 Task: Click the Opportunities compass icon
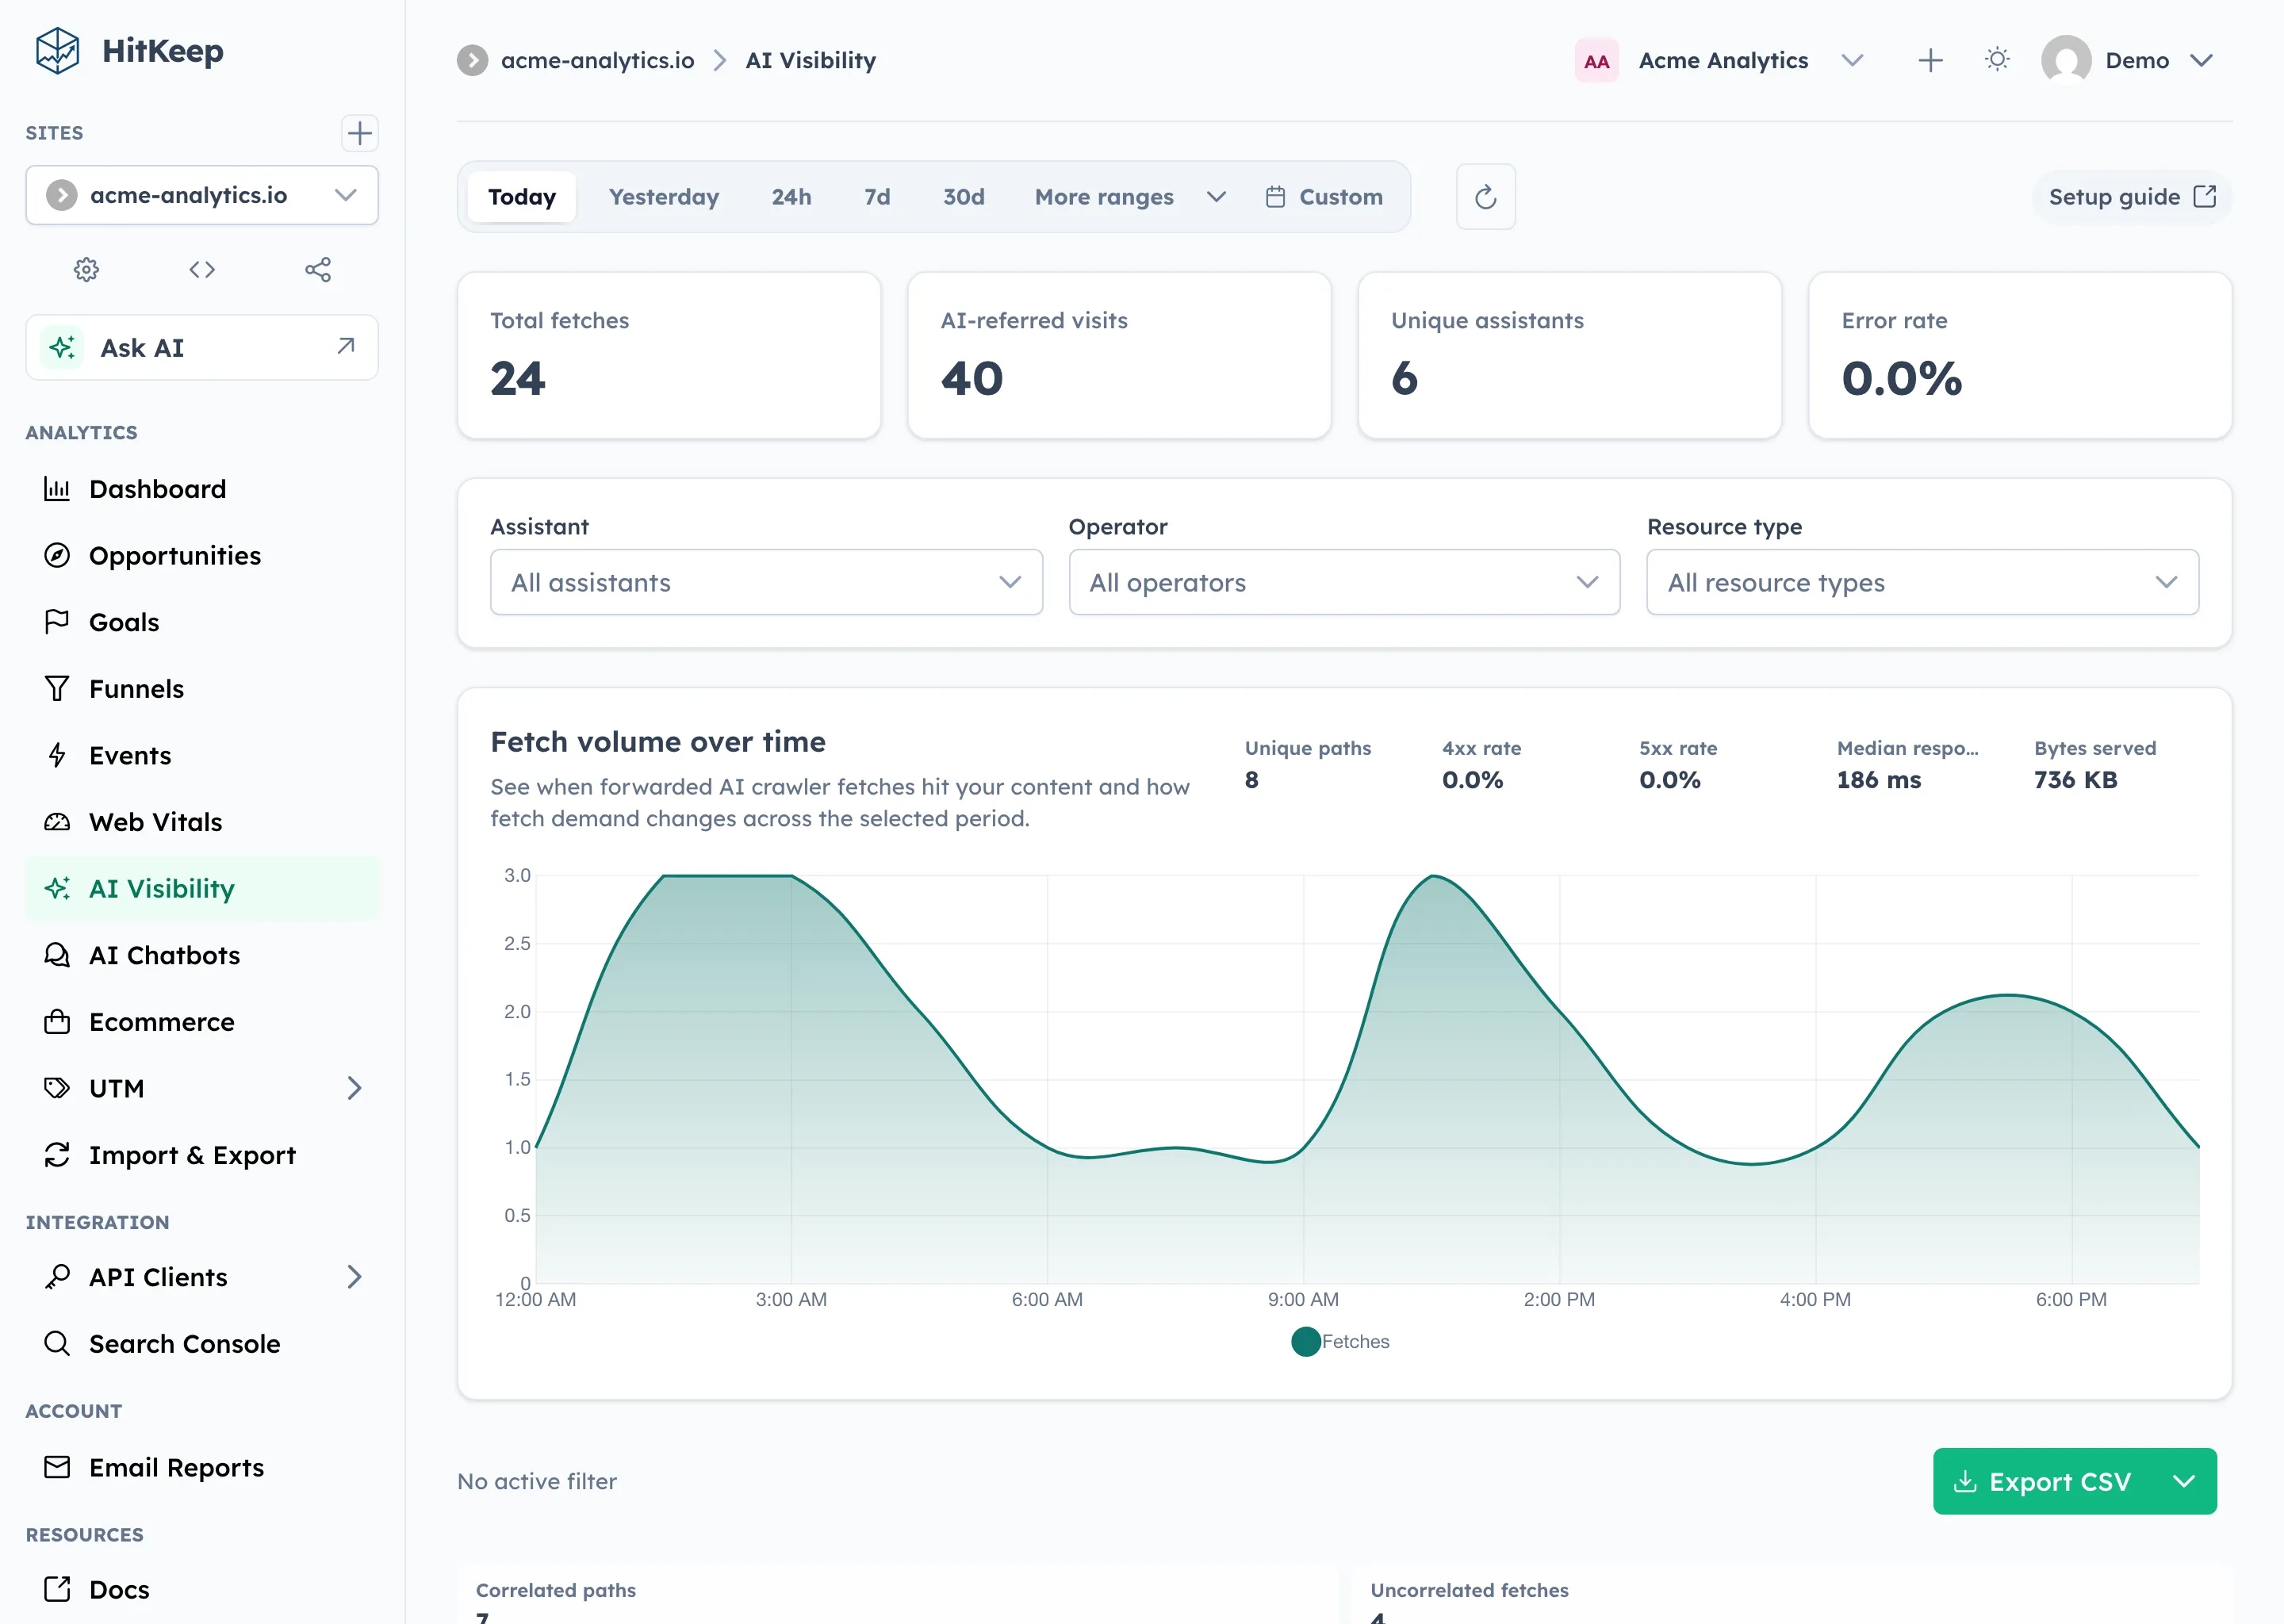point(57,555)
